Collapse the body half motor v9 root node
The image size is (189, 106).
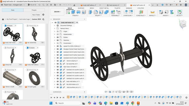click(x=52, y=22)
